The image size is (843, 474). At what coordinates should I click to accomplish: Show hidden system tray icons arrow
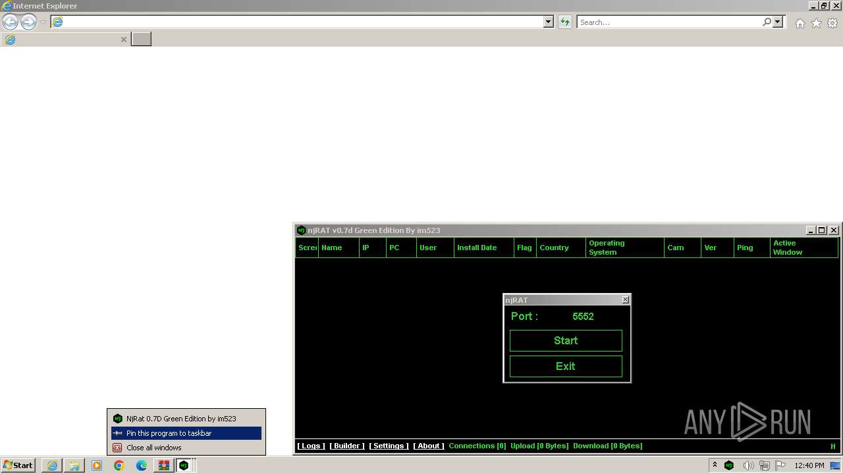point(715,465)
